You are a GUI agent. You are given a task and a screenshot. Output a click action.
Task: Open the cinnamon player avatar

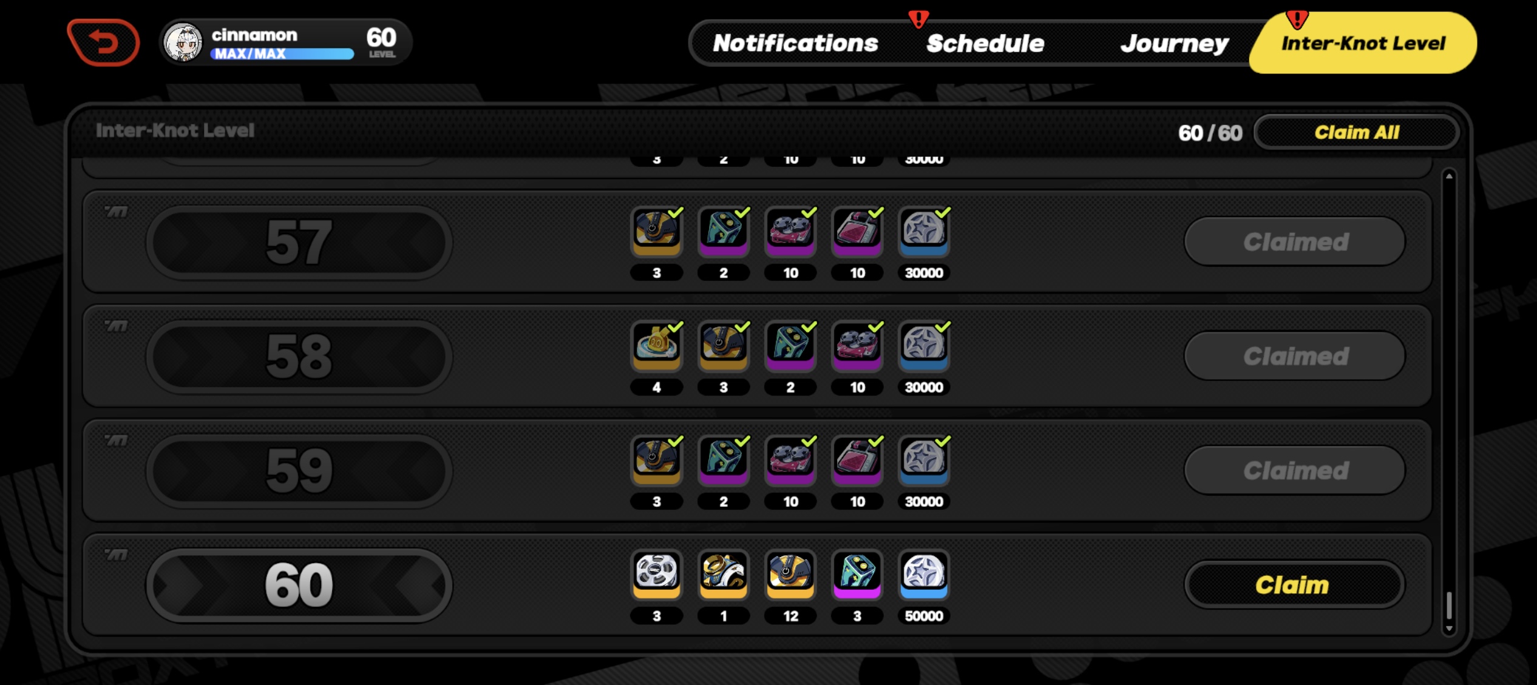(183, 42)
